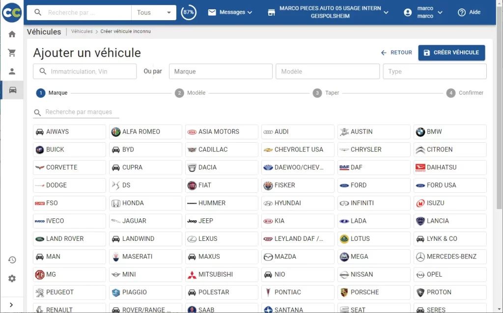Choose the OPEL brand tile
This screenshot has width=503, height=313.
tap(450, 275)
